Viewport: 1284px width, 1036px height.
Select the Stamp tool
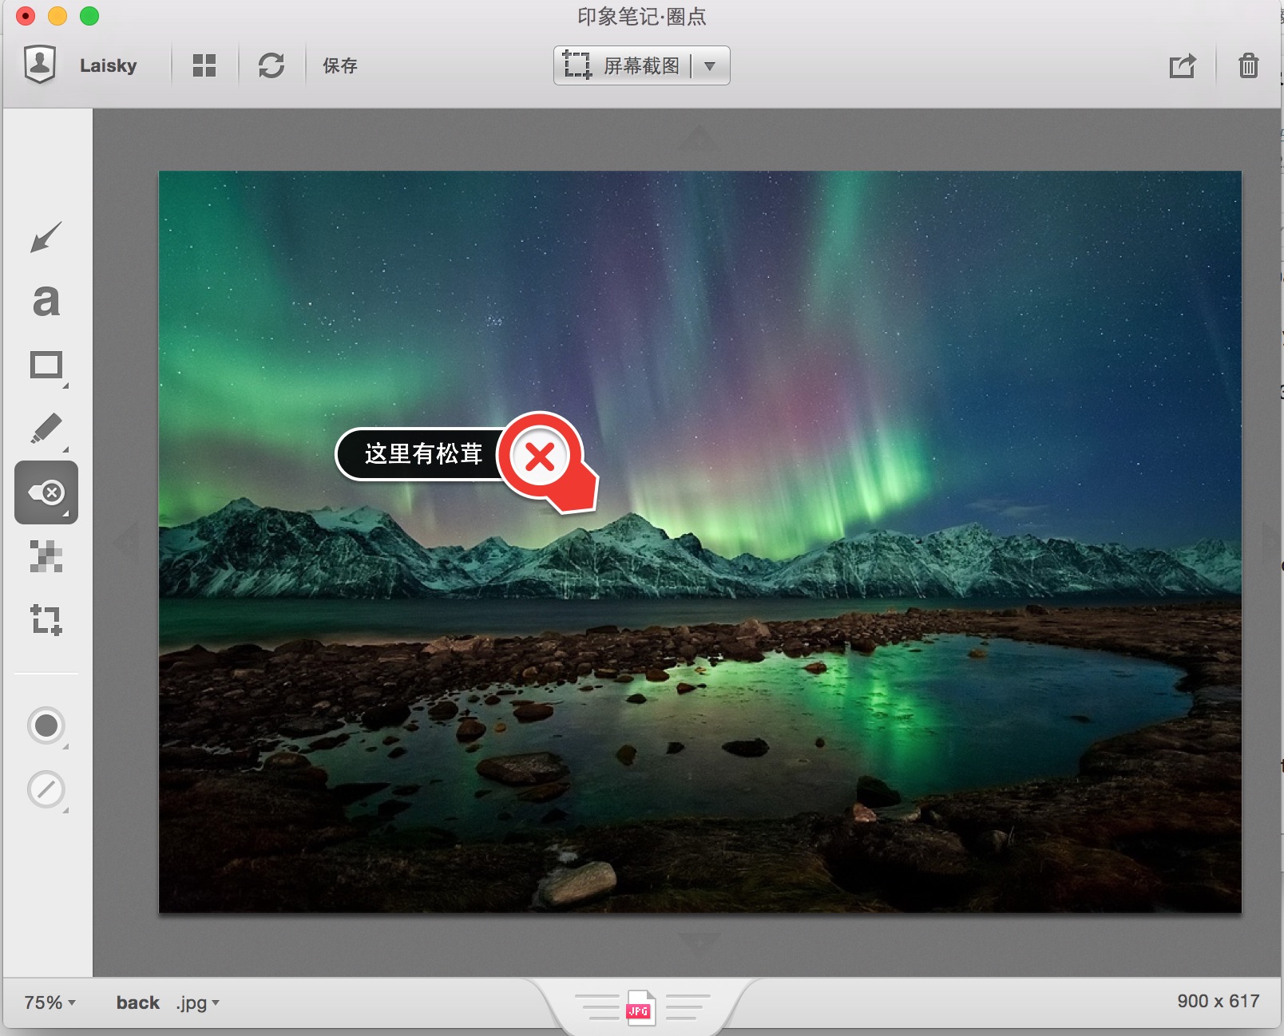pos(46,492)
